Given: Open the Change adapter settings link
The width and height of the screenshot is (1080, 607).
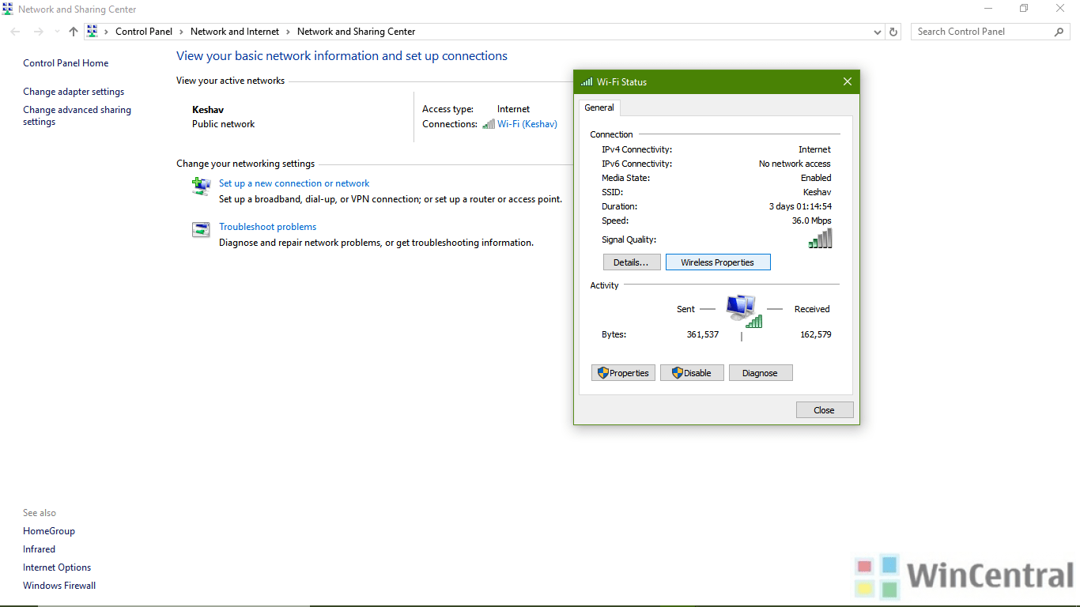Looking at the screenshot, I should pos(74,92).
